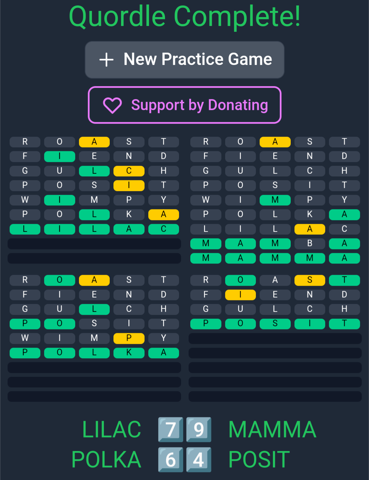The height and width of the screenshot is (480, 369).
Task: Select the POSIT answer word
Action: pyautogui.click(x=259, y=459)
